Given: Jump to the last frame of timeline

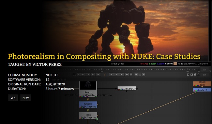Looking at the screenshot, I should pyautogui.click(x=127, y=75).
